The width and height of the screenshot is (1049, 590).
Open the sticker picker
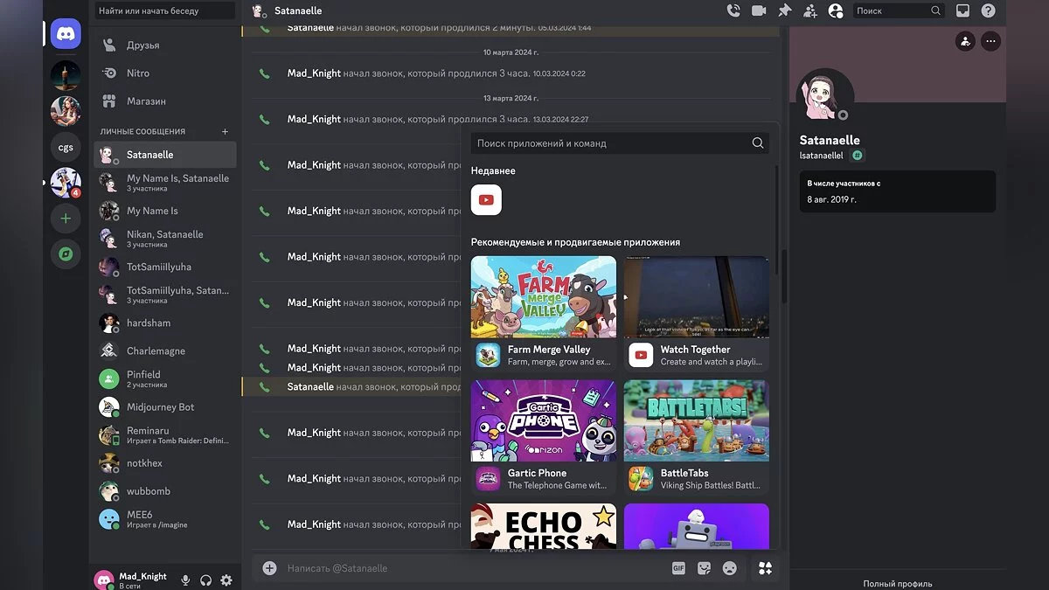(704, 568)
